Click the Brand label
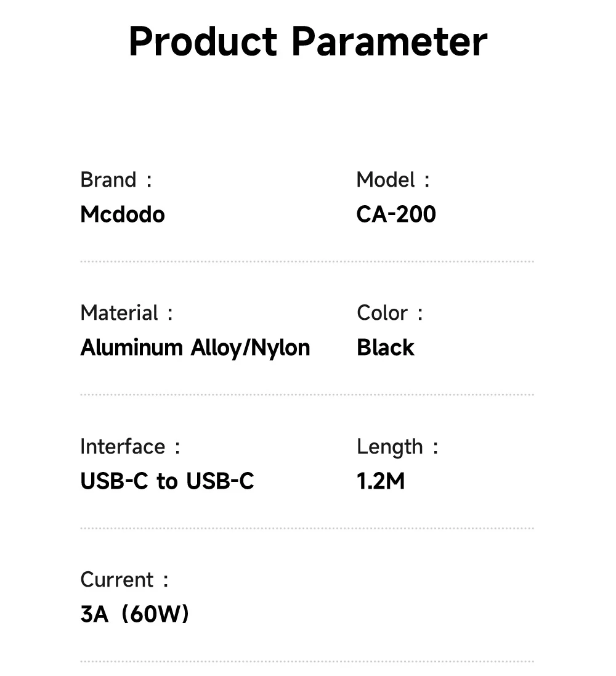 (108, 180)
